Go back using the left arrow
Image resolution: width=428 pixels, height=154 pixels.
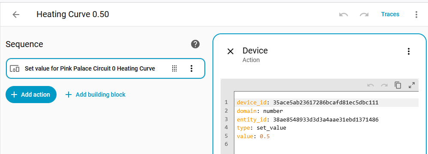(x=16, y=15)
